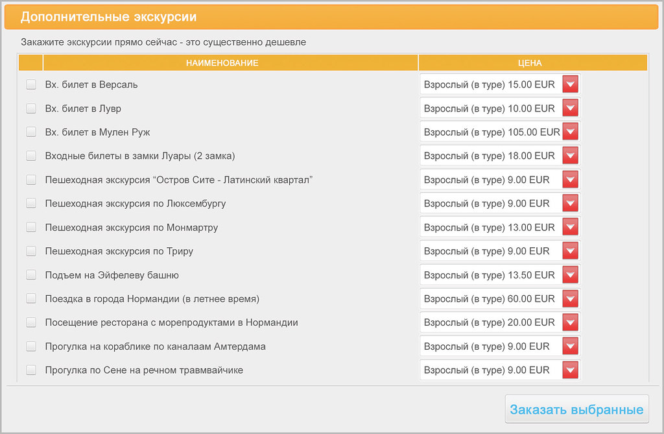Screen dimensions: 664x434
Task: Select the Нормандии seafood restaurant checkbox
Action: click(x=31, y=322)
